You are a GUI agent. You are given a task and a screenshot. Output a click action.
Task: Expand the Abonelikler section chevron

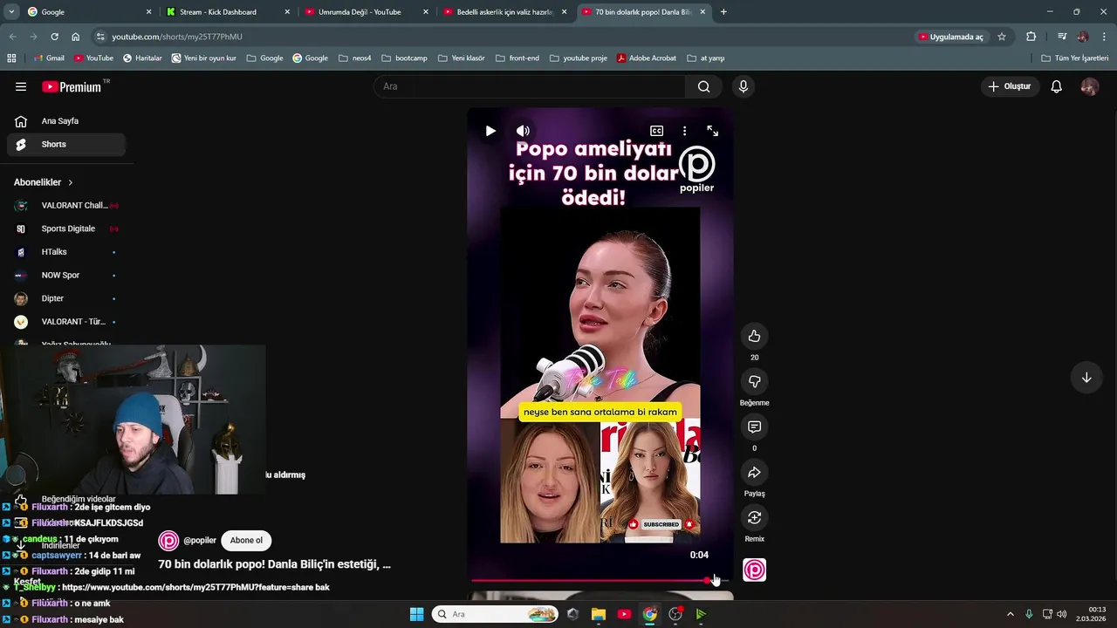pos(71,182)
